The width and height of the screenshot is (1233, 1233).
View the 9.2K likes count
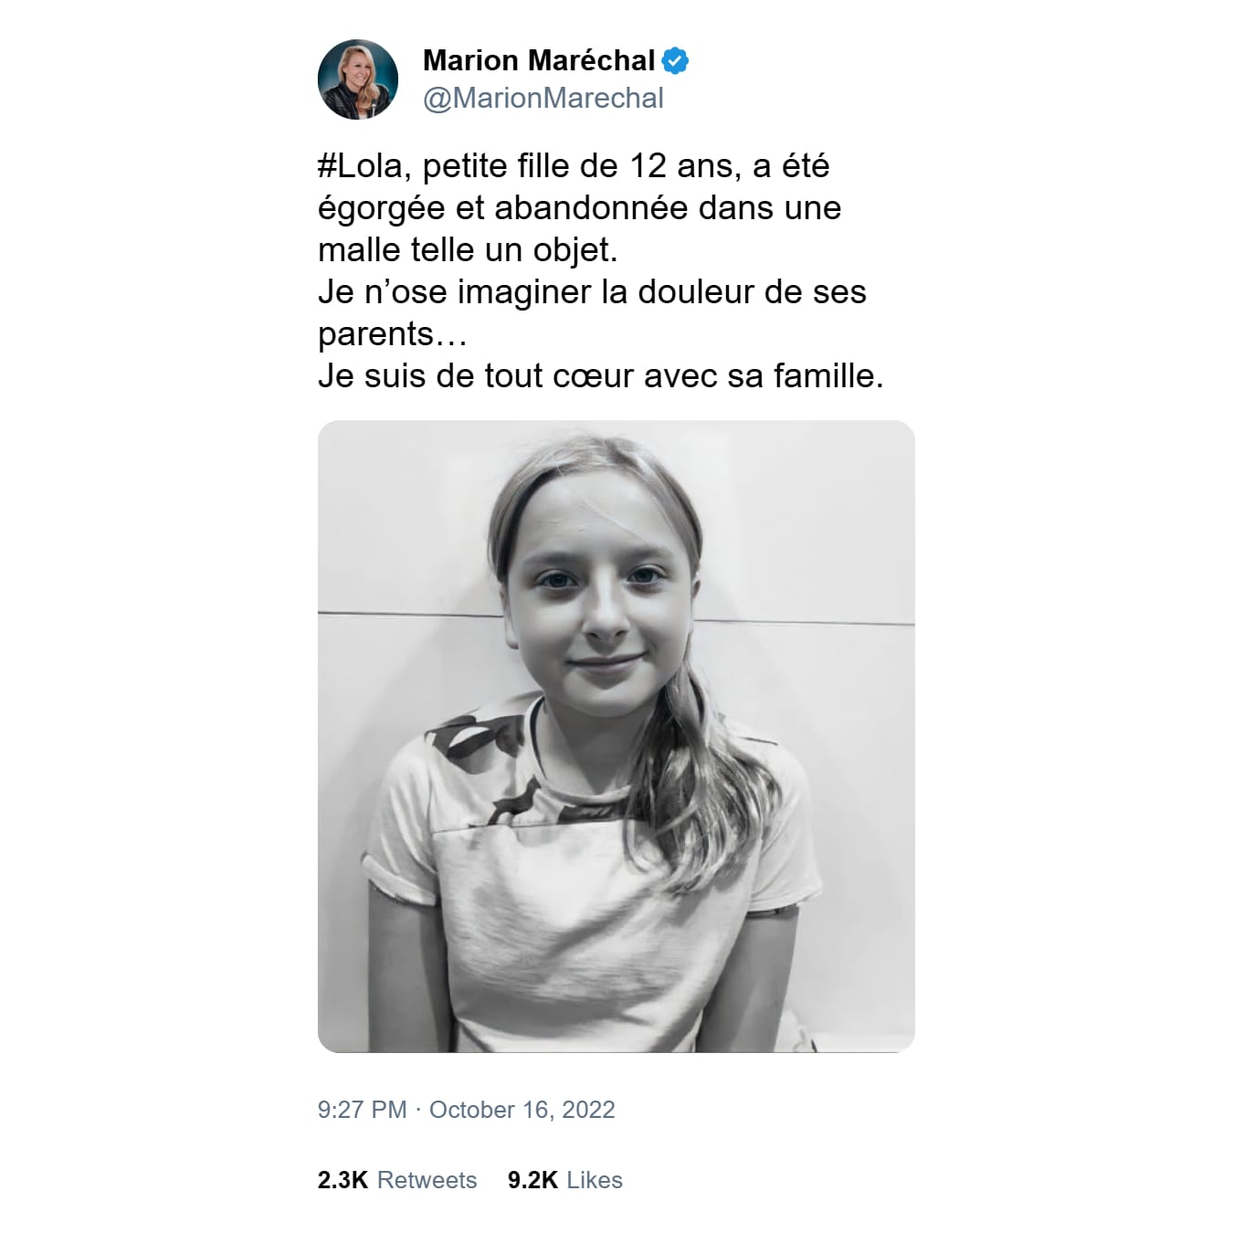click(x=532, y=1180)
